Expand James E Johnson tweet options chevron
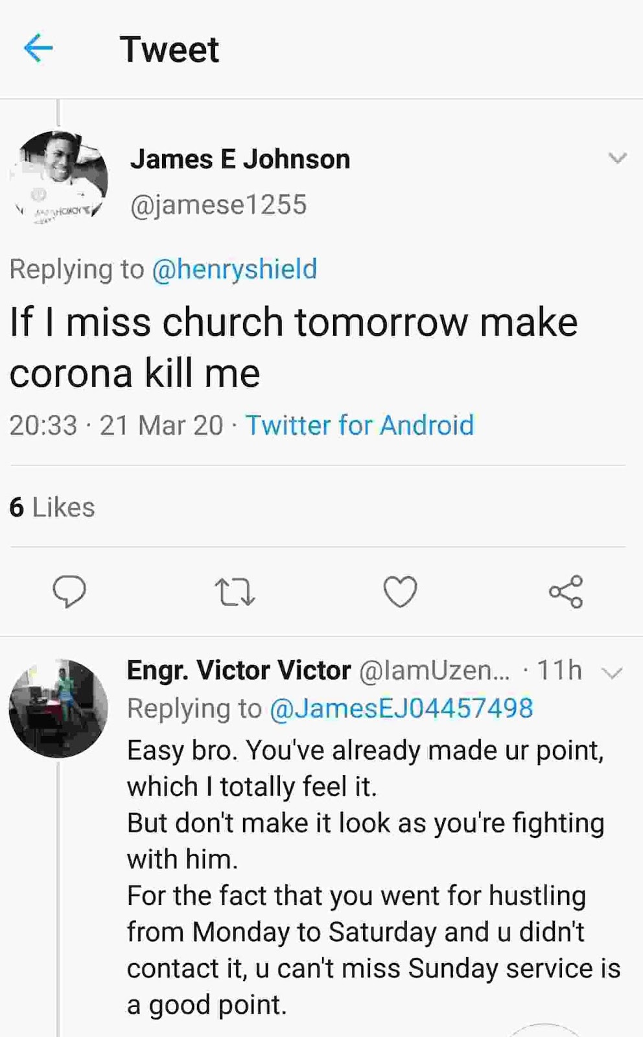The image size is (643, 1037). pos(618,158)
